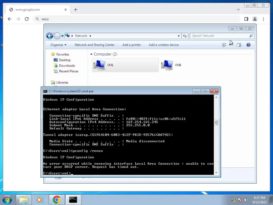This screenshot has width=273, height=205.
Task: Click the Chrome forward arrow
Action: tap(18, 19)
